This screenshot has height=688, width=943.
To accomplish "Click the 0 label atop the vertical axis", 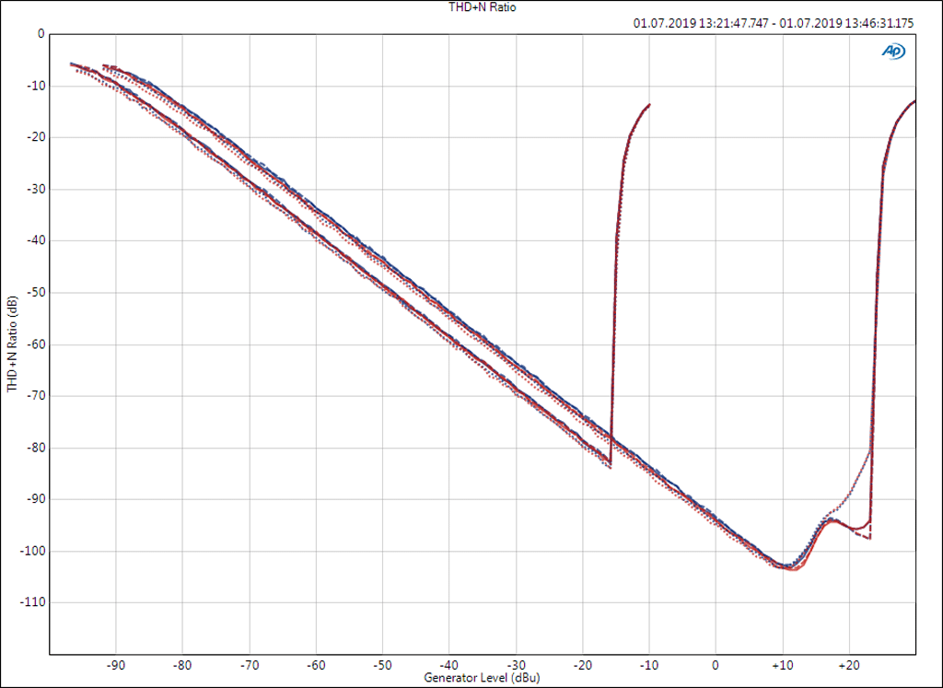I will click(41, 34).
